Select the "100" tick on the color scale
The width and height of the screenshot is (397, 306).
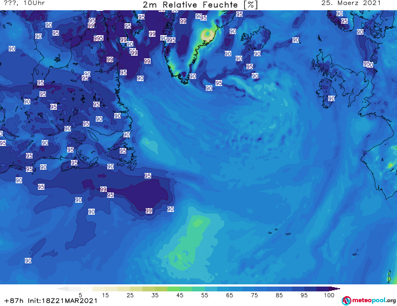pos(329,295)
